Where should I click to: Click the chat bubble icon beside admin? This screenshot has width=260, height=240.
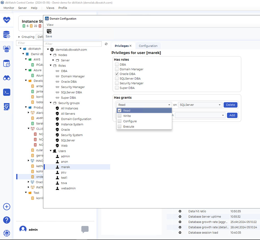(85, 229)
